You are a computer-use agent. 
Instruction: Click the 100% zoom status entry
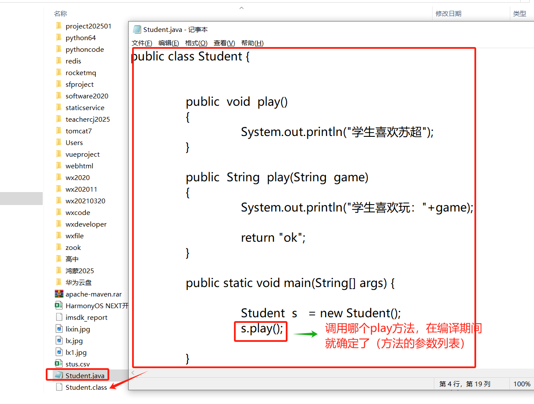coord(522,384)
